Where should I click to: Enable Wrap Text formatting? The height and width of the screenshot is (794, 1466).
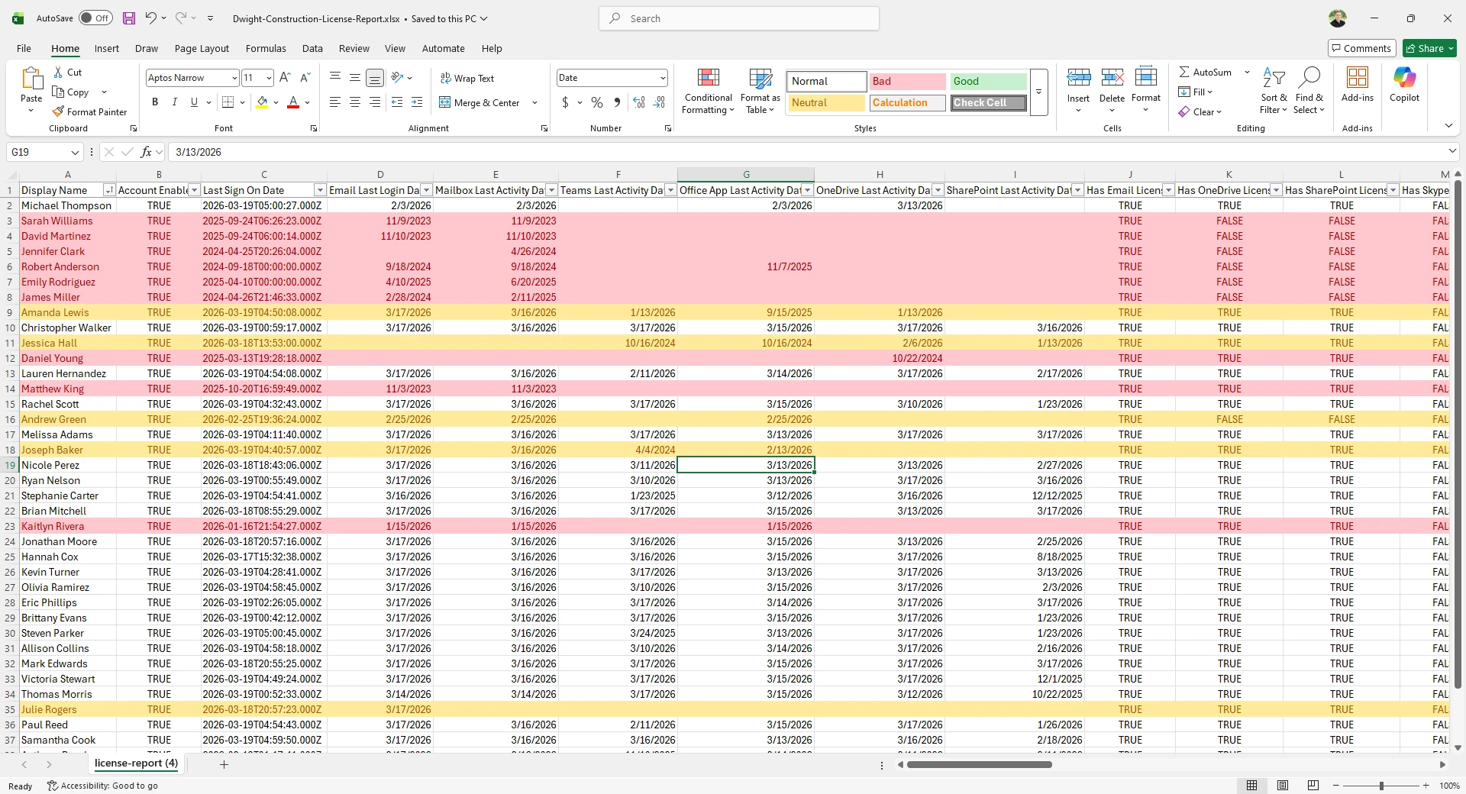point(468,78)
